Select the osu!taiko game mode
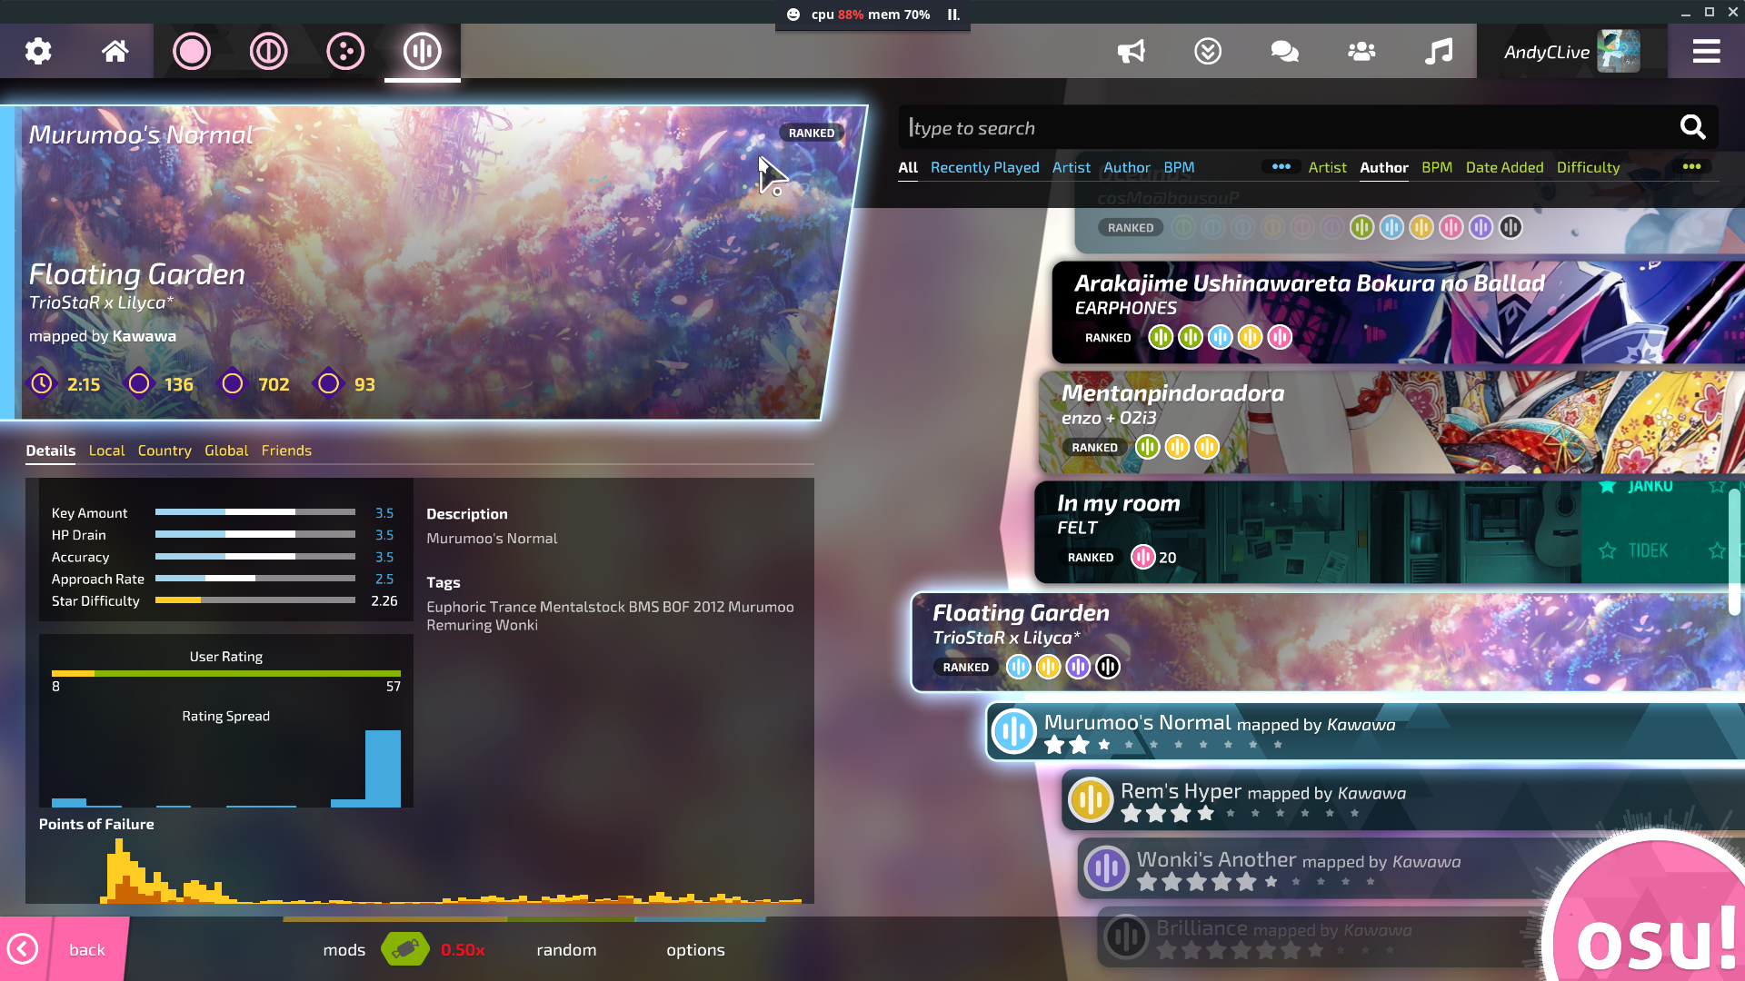 [x=268, y=52]
